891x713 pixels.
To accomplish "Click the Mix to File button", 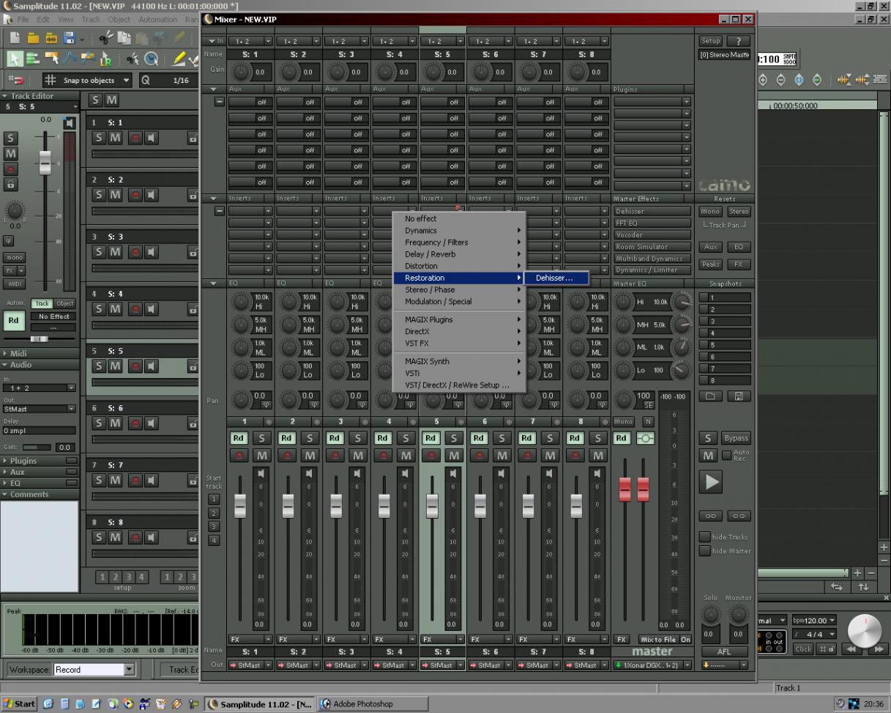I will tap(658, 640).
